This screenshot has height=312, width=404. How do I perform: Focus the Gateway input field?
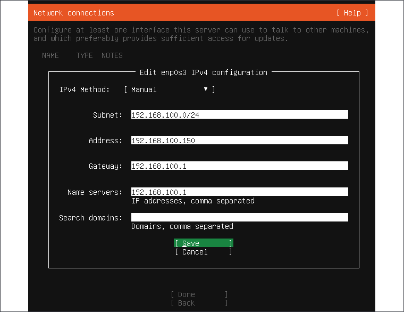[x=239, y=166]
